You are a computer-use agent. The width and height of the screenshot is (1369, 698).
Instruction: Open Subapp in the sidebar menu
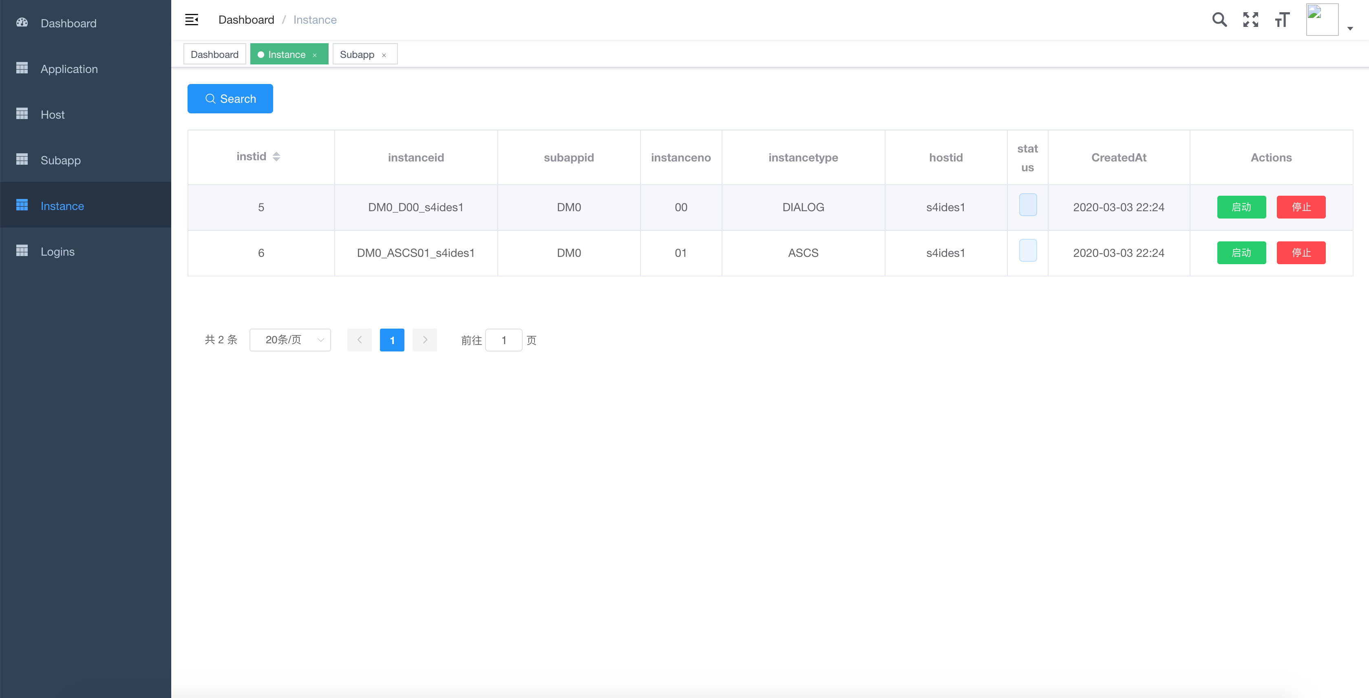point(61,160)
